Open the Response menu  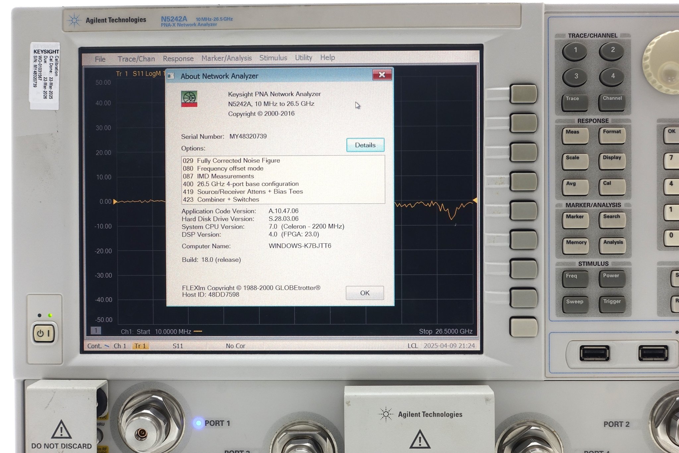pos(178,58)
